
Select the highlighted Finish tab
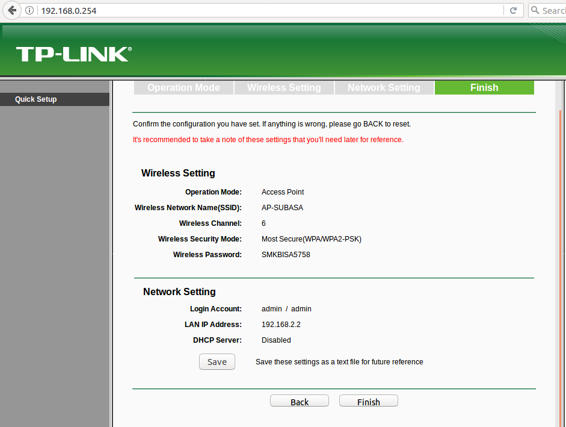click(x=484, y=87)
